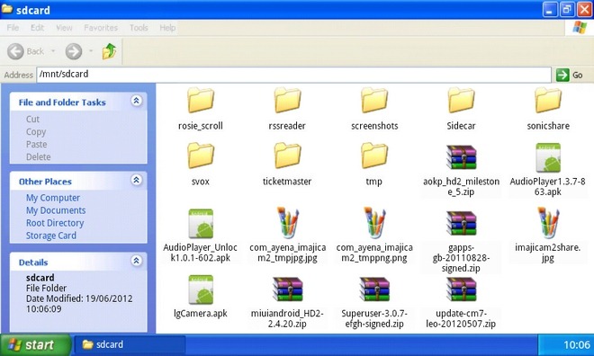594x356 pixels.
Task: Select the update-cm7-leo-20120507.zip archive icon
Action: click(461, 289)
